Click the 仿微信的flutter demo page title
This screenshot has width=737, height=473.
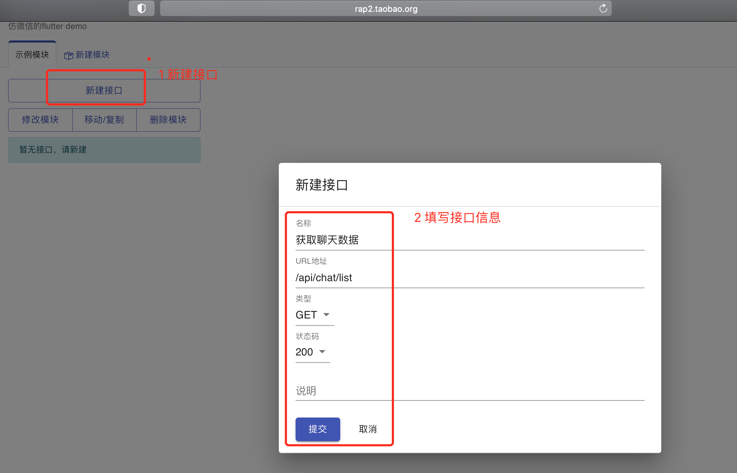click(x=47, y=27)
